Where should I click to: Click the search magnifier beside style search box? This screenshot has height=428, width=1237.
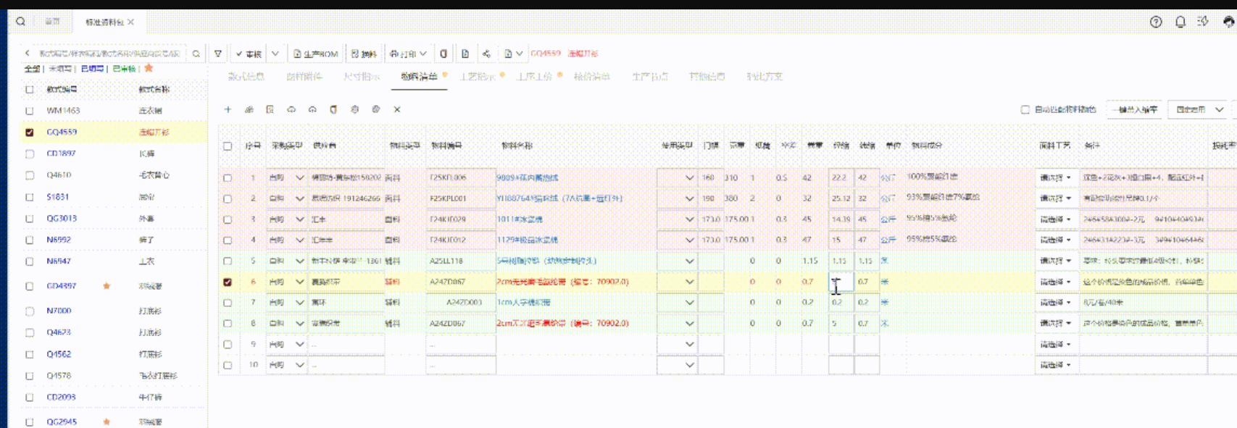click(x=196, y=54)
